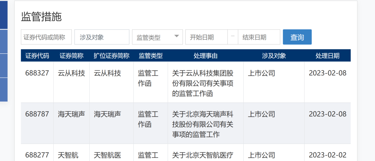Click the 扩位证券简称 column header
This screenshot has width=375, height=161.
pyautogui.click(x=111, y=56)
